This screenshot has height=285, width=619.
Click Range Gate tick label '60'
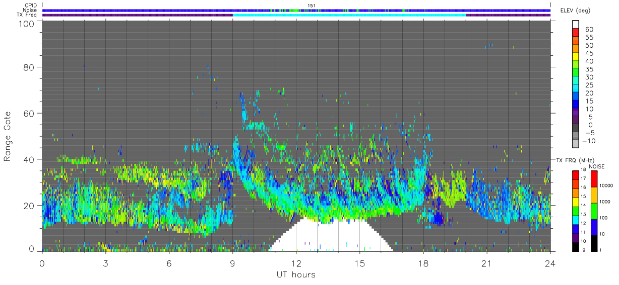click(x=29, y=113)
